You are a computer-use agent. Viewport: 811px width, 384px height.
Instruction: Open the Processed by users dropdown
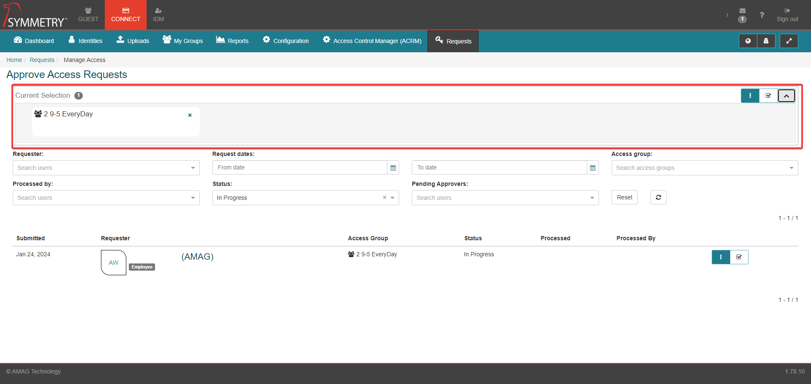[106, 198]
